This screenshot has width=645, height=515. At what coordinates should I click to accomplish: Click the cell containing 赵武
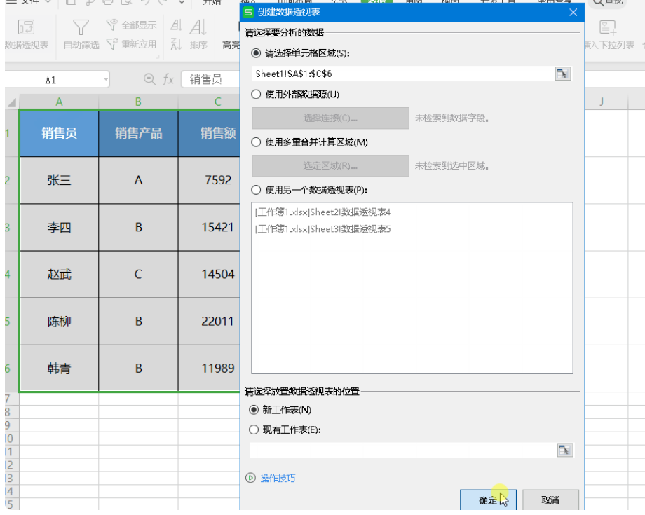(59, 274)
